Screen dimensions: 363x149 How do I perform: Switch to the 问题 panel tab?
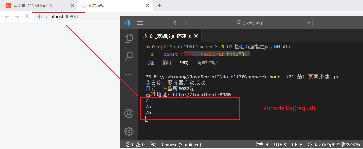tap(150, 63)
